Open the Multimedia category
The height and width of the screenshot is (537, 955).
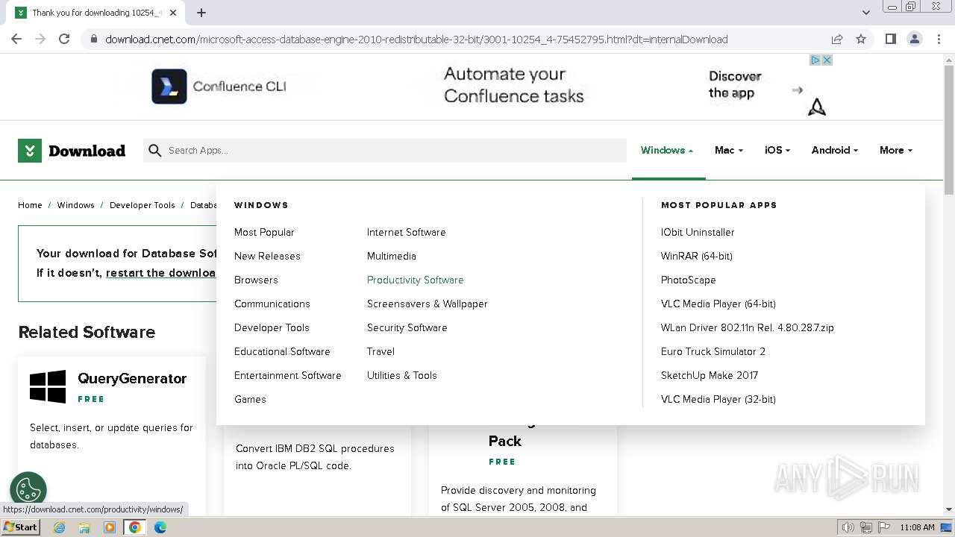tap(392, 257)
